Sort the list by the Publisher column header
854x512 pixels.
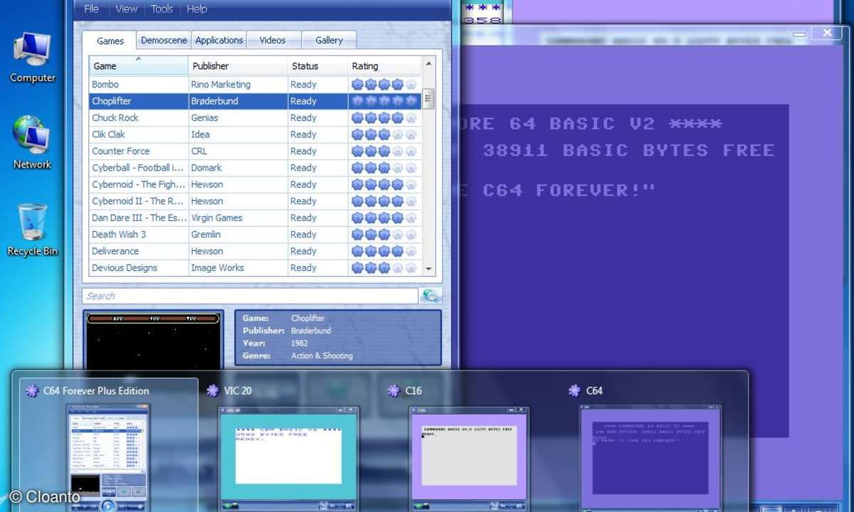(238, 66)
